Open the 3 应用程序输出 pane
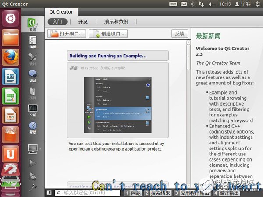Viewport: 263px width, 197px height. 192,193
